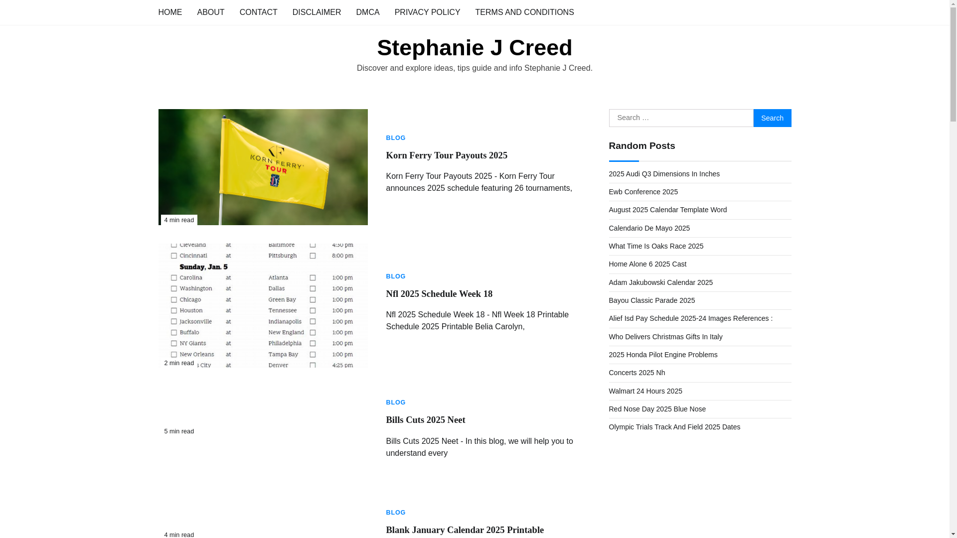Open Alief Isd Pay Schedule 2025-24 post
Image resolution: width=957 pixels, height=538 pixels.
(690, 318)
